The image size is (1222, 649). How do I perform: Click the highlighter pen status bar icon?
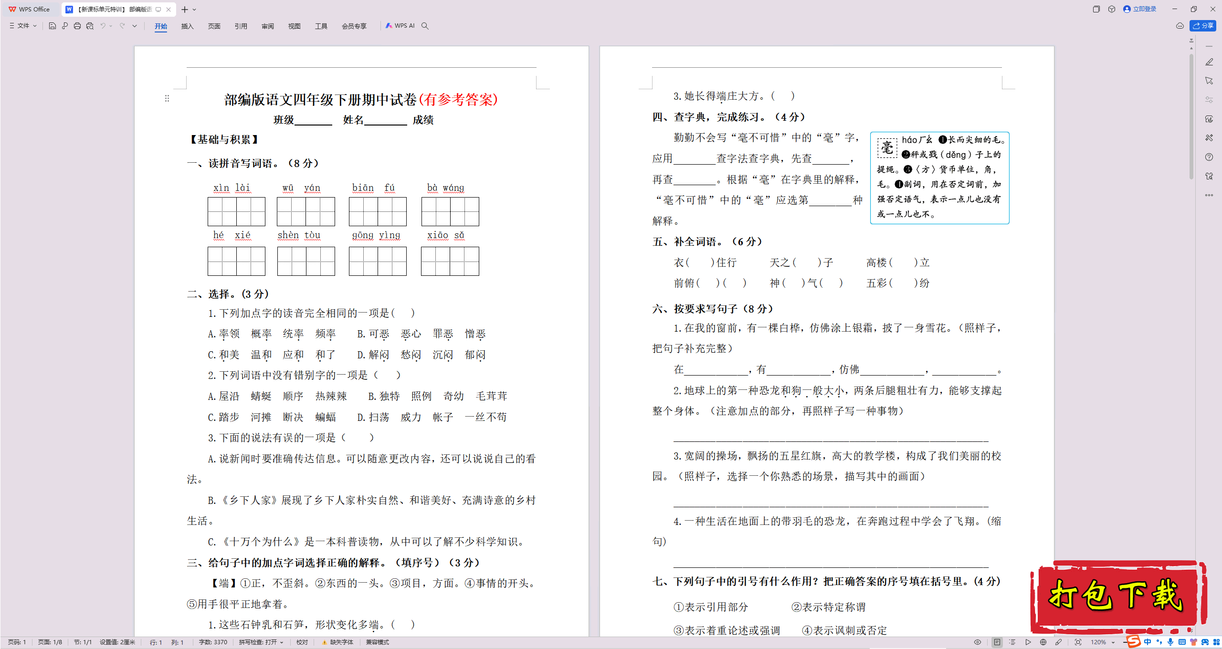pos(1059,642)
